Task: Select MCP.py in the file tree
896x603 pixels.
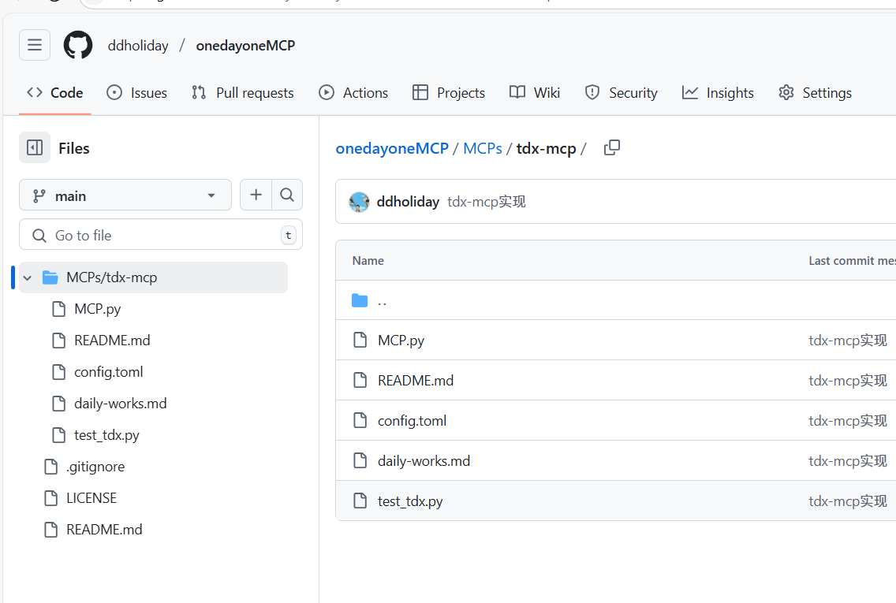Action: point(97,309)
